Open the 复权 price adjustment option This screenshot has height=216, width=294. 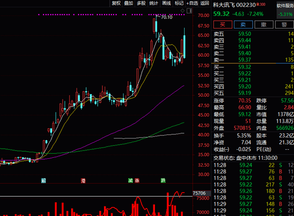116,3
